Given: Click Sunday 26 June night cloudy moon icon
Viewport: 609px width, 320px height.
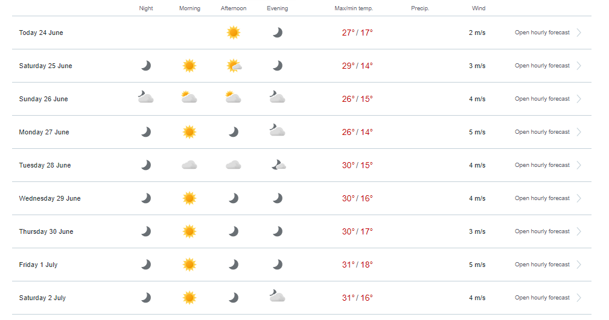Looking at the screenshot, I should [x=145, y=96].
